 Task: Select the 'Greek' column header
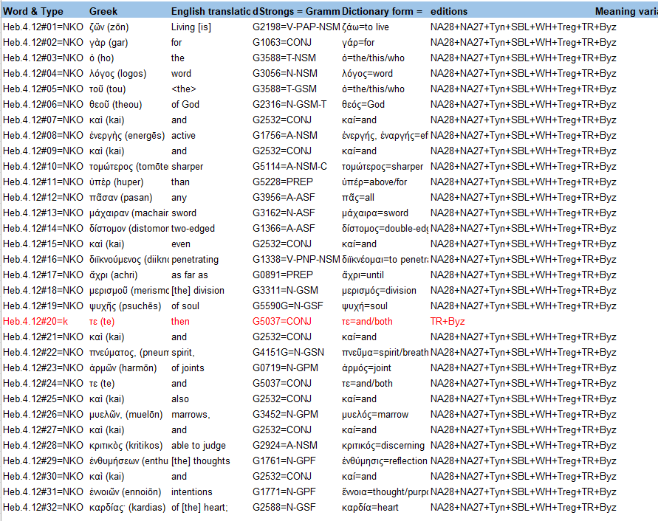pos(103,11)
